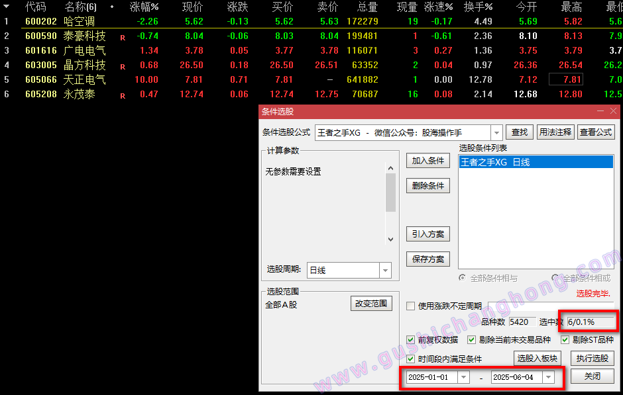Toggle 剔除当前未交易品种 checkbox
The image size is (623, 395).
coord(472,340)
